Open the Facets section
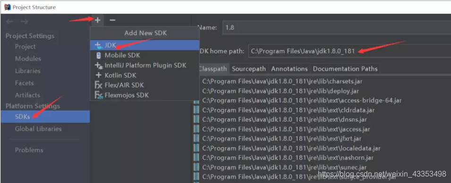 (x=25, y=83)
